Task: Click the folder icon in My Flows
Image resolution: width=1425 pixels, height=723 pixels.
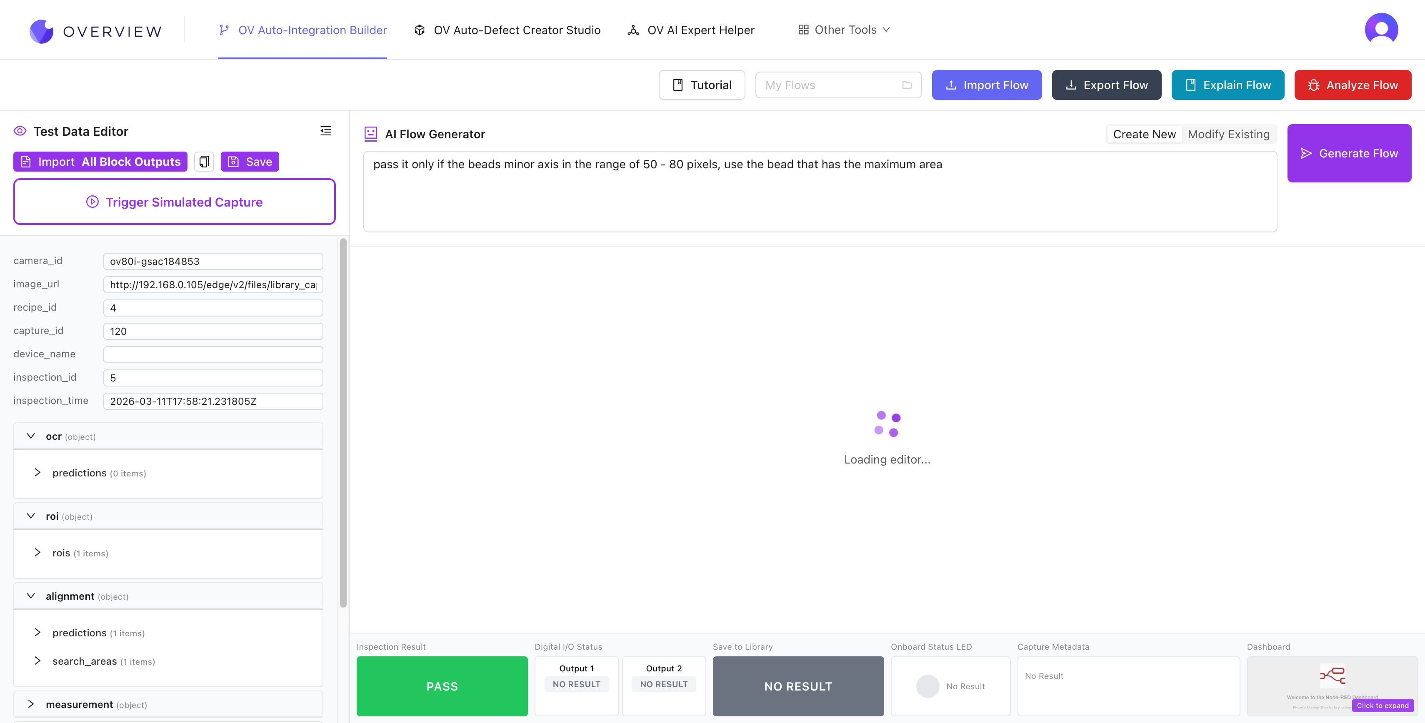Action: tap(907, 85)
